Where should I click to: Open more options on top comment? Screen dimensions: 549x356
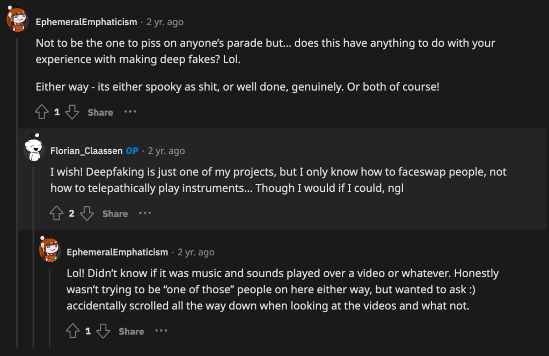tap(130, 112)
